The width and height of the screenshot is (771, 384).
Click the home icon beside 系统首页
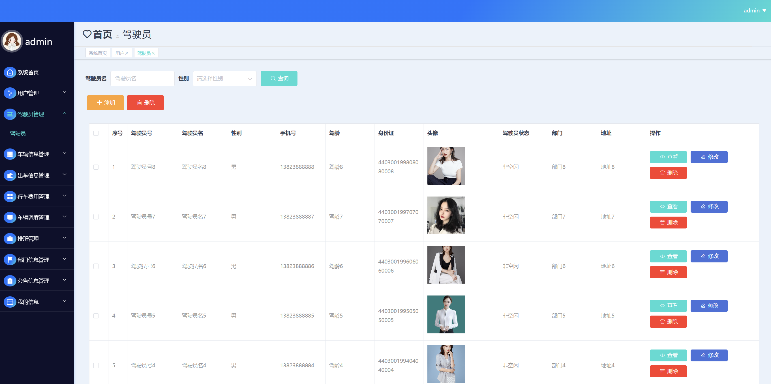click(10, 72)
